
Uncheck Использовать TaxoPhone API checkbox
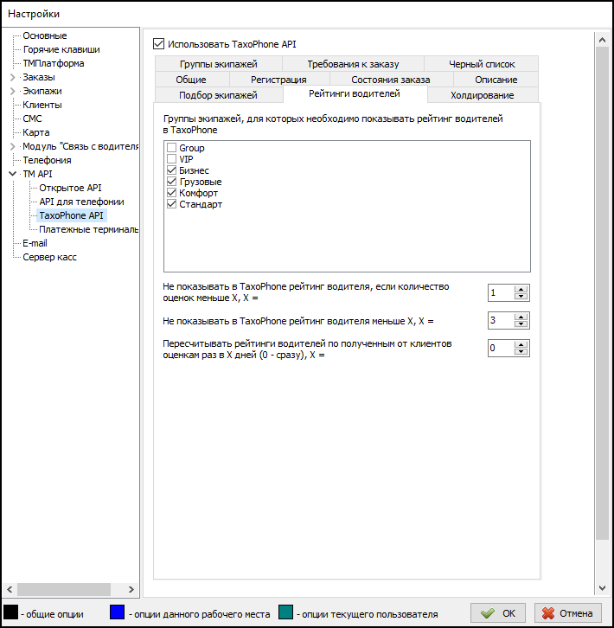pos(158,42)
